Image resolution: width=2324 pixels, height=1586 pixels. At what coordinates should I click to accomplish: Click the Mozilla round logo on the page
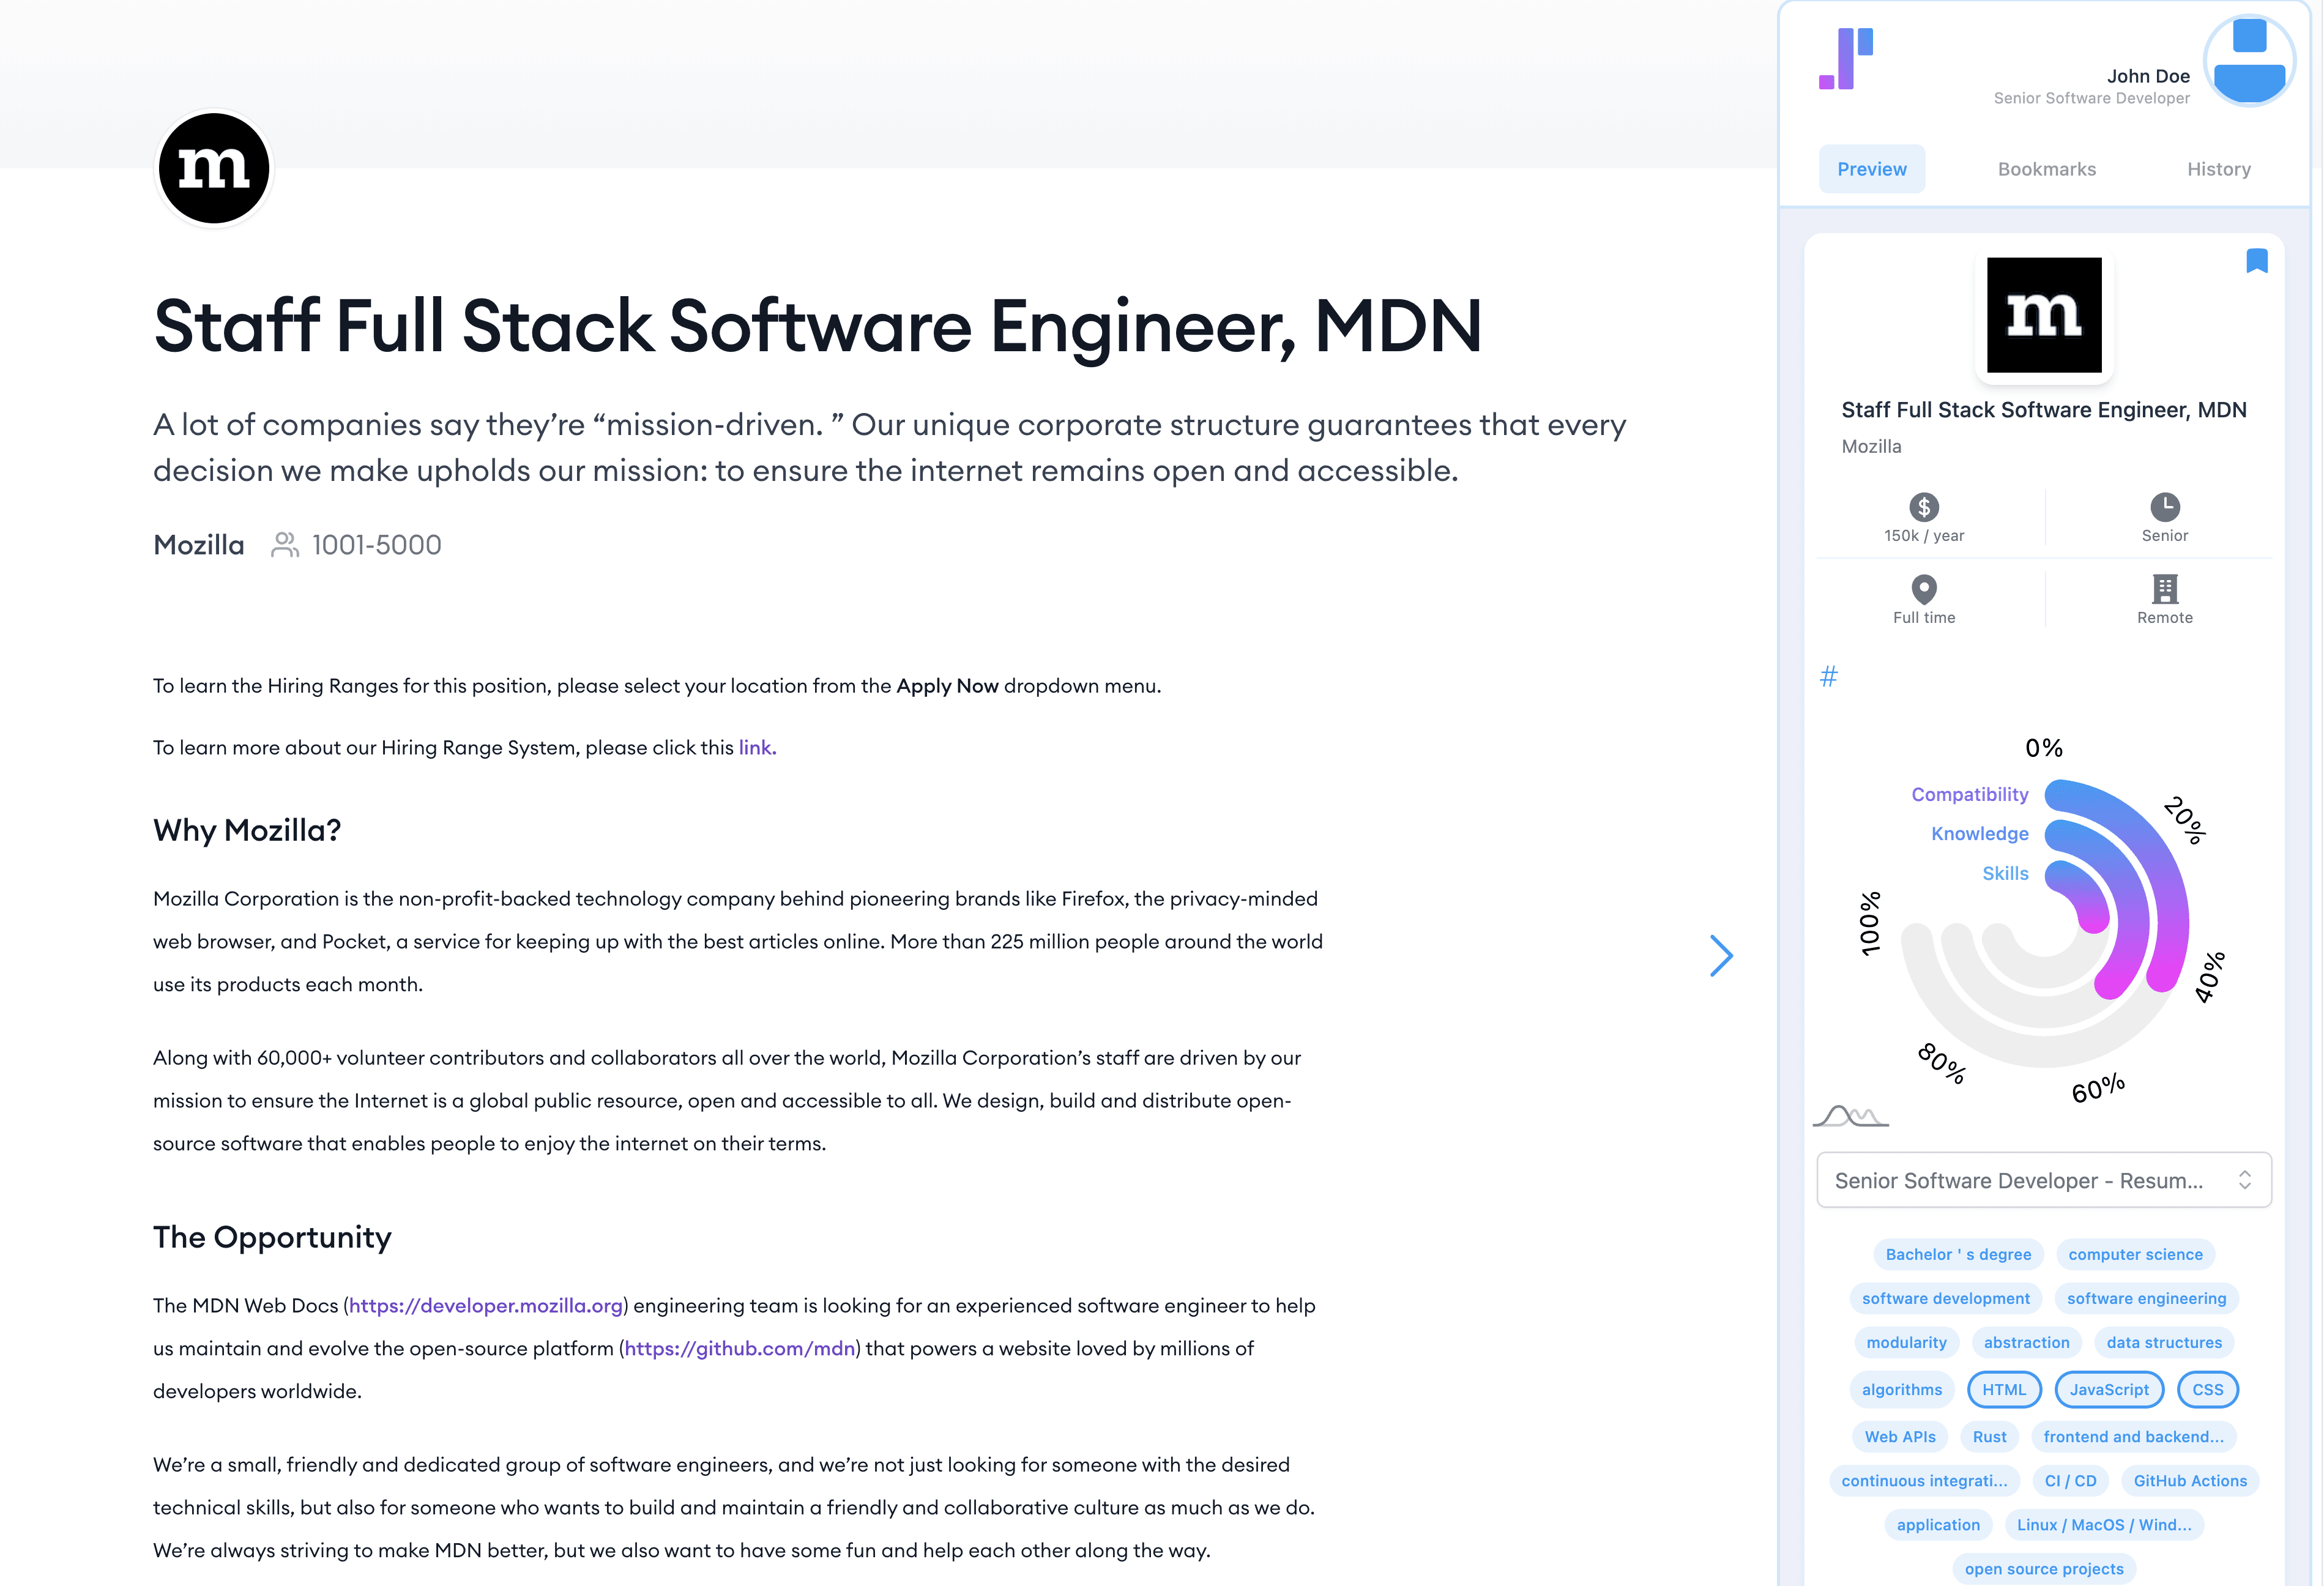click(214, 168)
